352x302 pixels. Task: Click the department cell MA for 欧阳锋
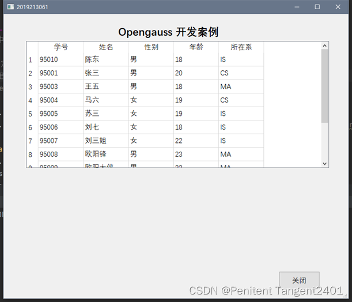241,154
